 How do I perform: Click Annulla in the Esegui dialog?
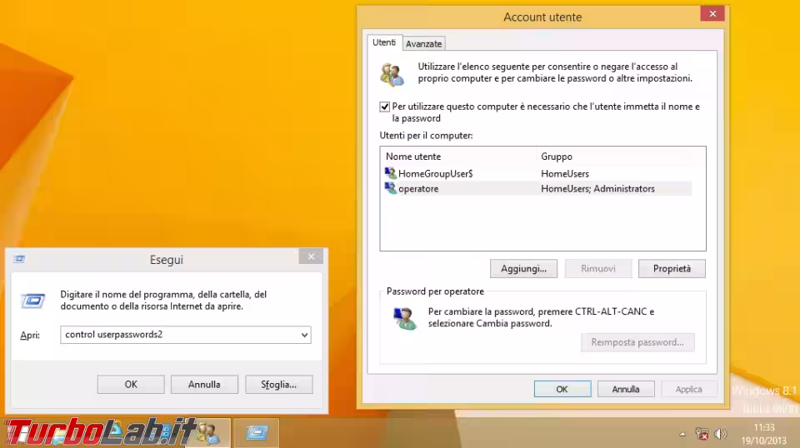tap(204, 384)
